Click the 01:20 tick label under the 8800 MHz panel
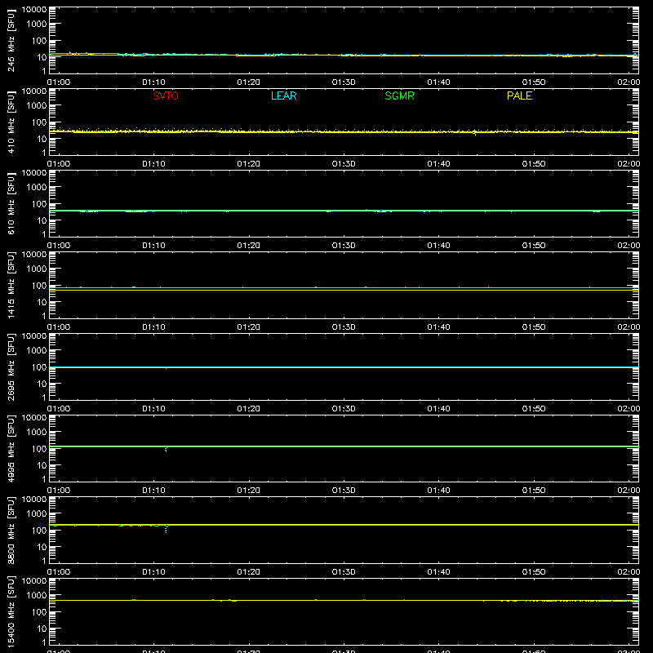The height and width of the screenshot is (653, 653). [249, 572]
